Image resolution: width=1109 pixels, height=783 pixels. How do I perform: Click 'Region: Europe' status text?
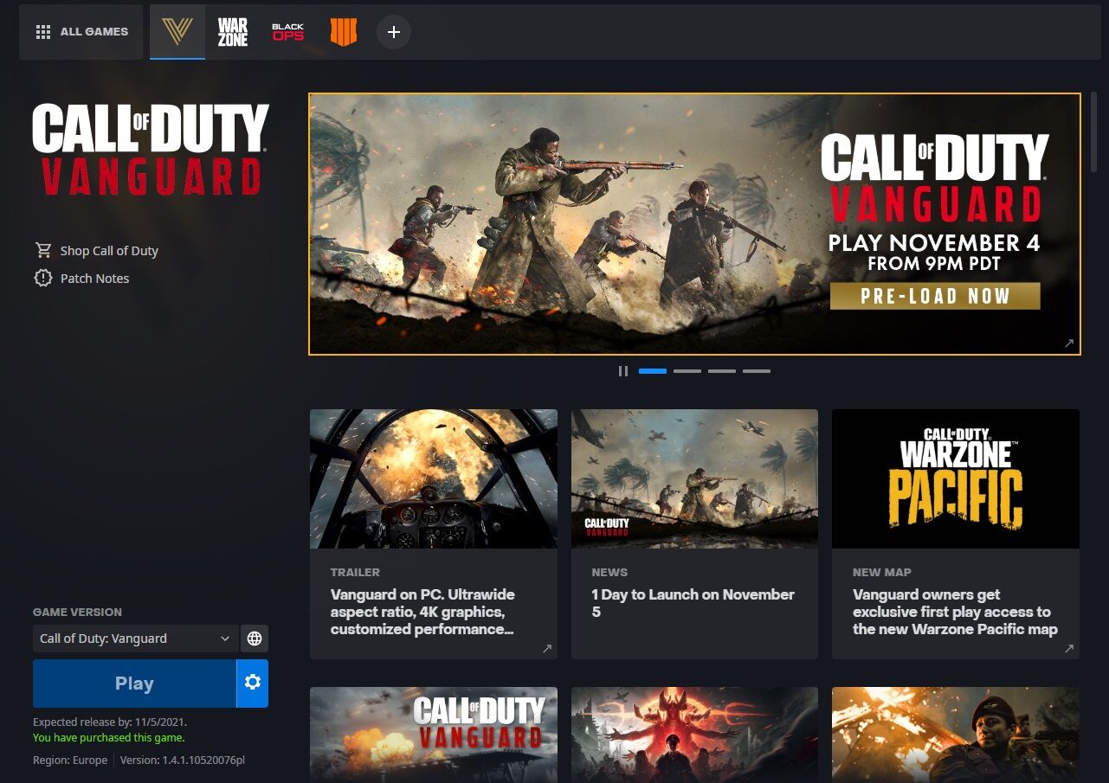pyautogui.click(x=70, y=761)
